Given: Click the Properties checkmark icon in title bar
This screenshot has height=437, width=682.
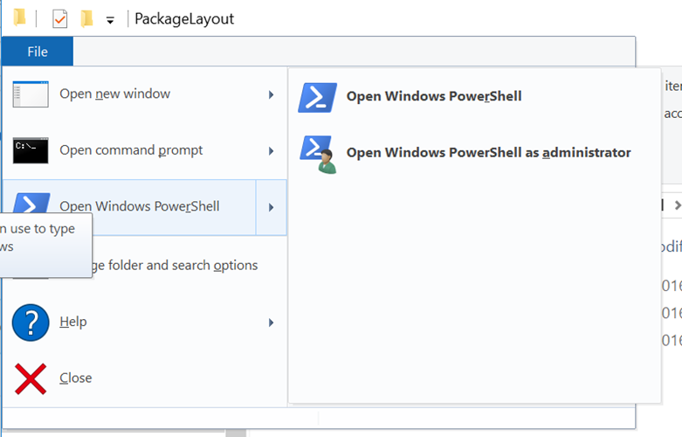Looking at the screenshot, I should coord(60,18).
